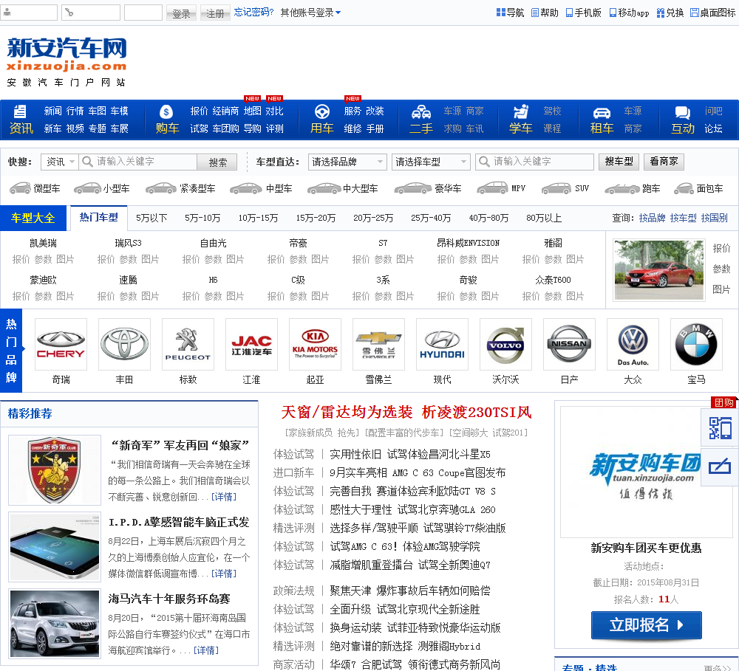The width and height of the screenshot is (739, 671).
Task: Click the 新安购车团 banner image
Action: [646, 472]
